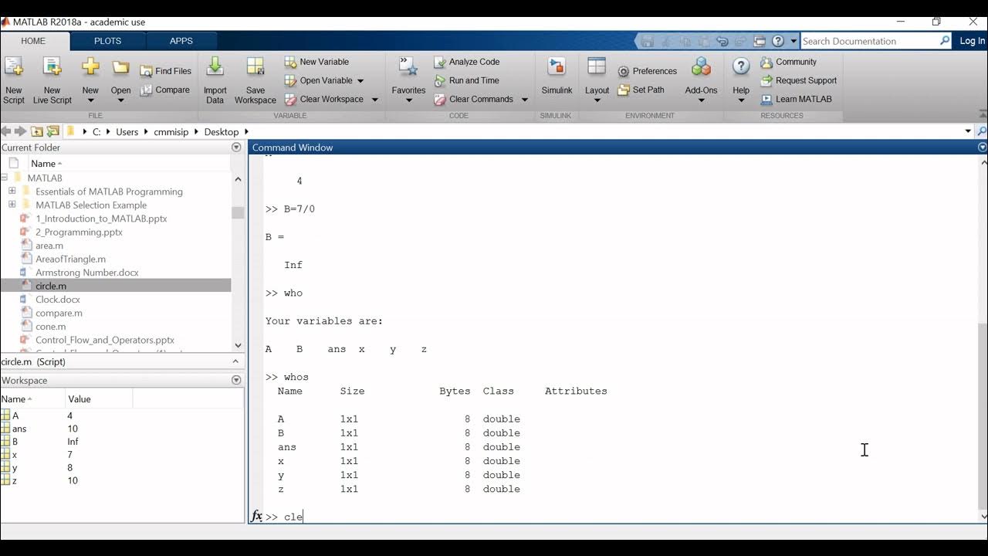Image resolution: width=988 pixels, height=556 pixels.
Task: Select AreaofTriangle.m file
Action: 70,259
